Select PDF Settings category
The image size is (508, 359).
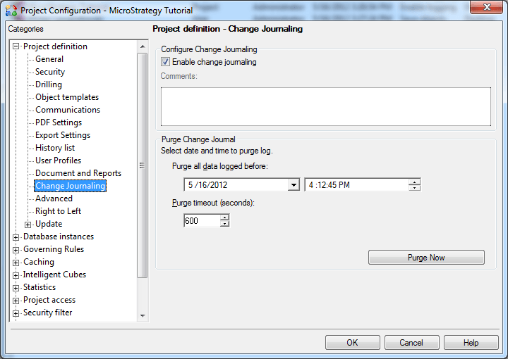click(x=59, y=122)
